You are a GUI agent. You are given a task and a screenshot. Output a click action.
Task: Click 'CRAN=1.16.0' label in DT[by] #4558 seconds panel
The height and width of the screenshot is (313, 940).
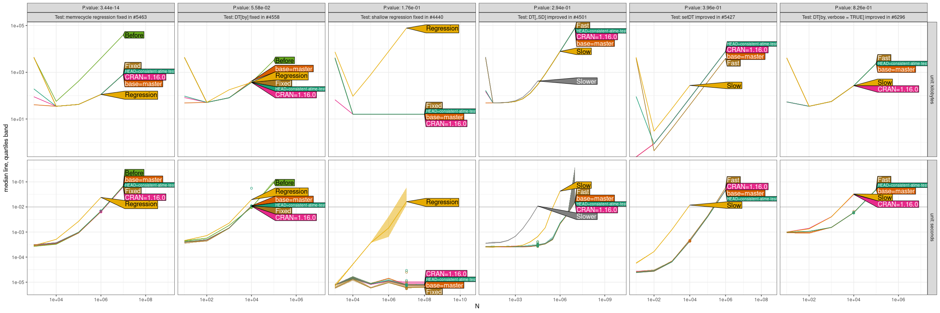pos(295,218)
